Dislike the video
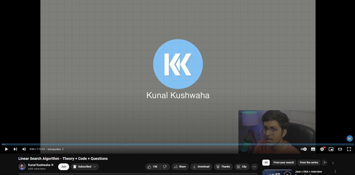 165,167
